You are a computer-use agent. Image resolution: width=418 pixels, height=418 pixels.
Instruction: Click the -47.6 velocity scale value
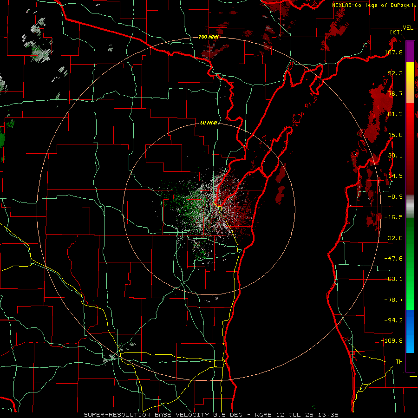pyautogui.click(x=394, y=259)
